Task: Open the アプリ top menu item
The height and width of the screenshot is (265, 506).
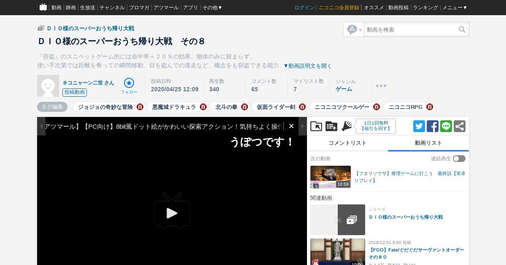Action: 191,8
